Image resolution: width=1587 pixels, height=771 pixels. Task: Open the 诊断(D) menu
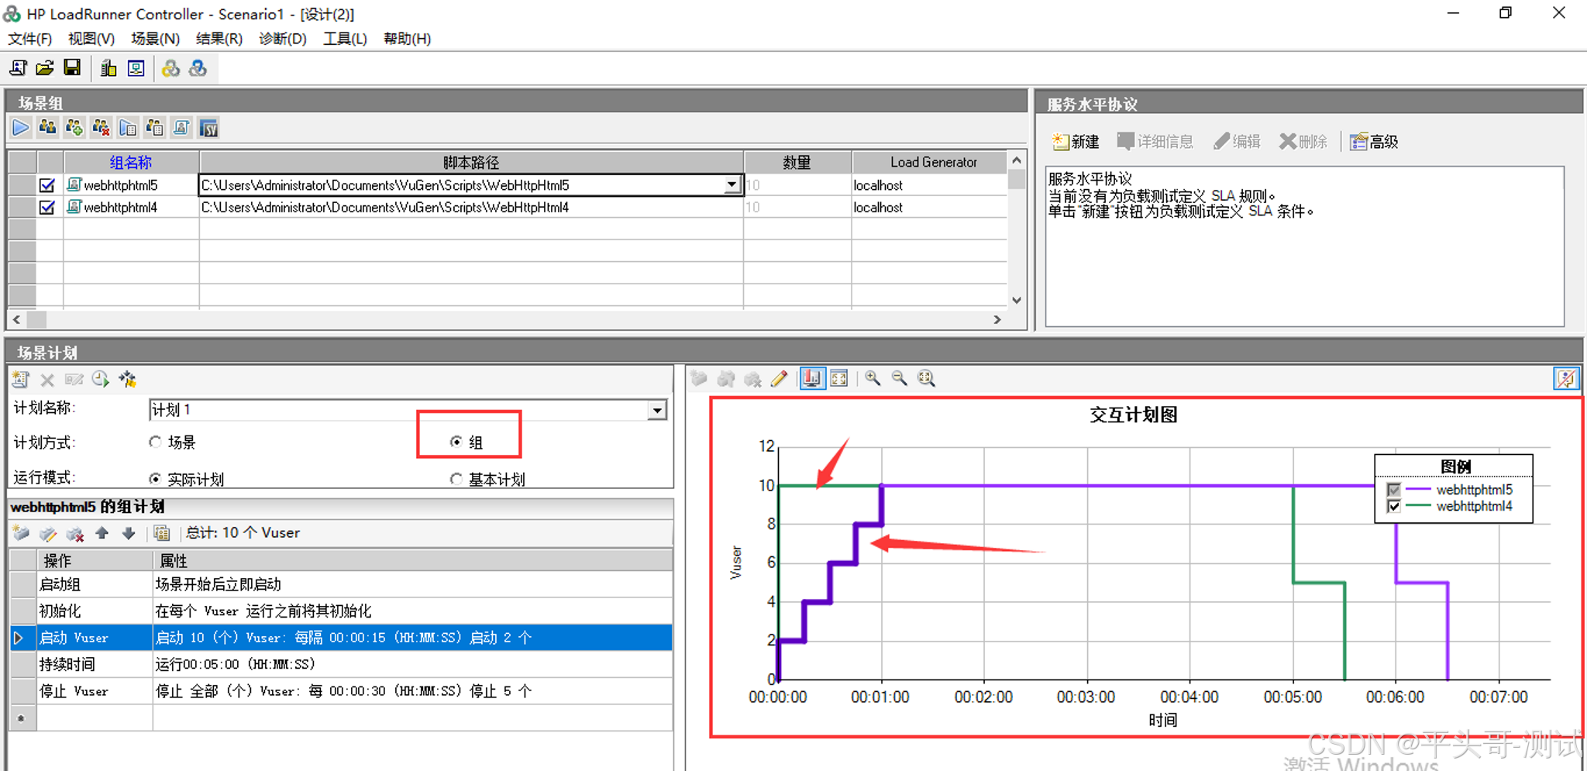point(282,38)
